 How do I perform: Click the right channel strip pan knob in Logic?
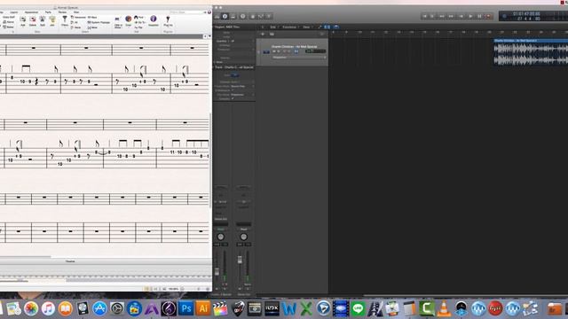(244, 237)
